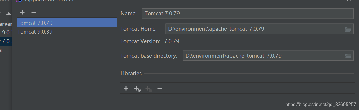
Task: Click the Libraries section label
Action: pyautogui.click(x=131, y=73)
